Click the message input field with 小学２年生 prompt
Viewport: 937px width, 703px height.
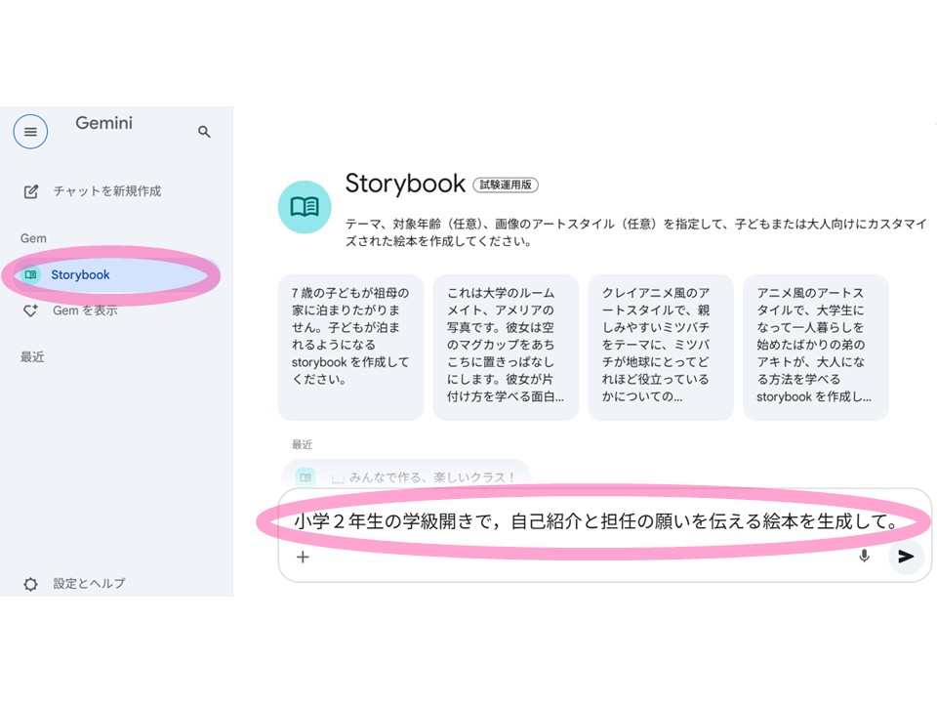click(x=597, y=522)
